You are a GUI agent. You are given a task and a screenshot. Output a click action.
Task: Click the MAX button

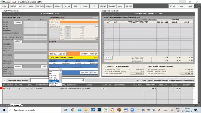pyautogui.click(x=182, y=6)
